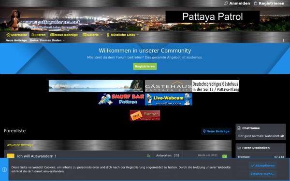Expand Deine Themen finden dropdown arrow
290x181 pixels.
click(x=64, y=41)
